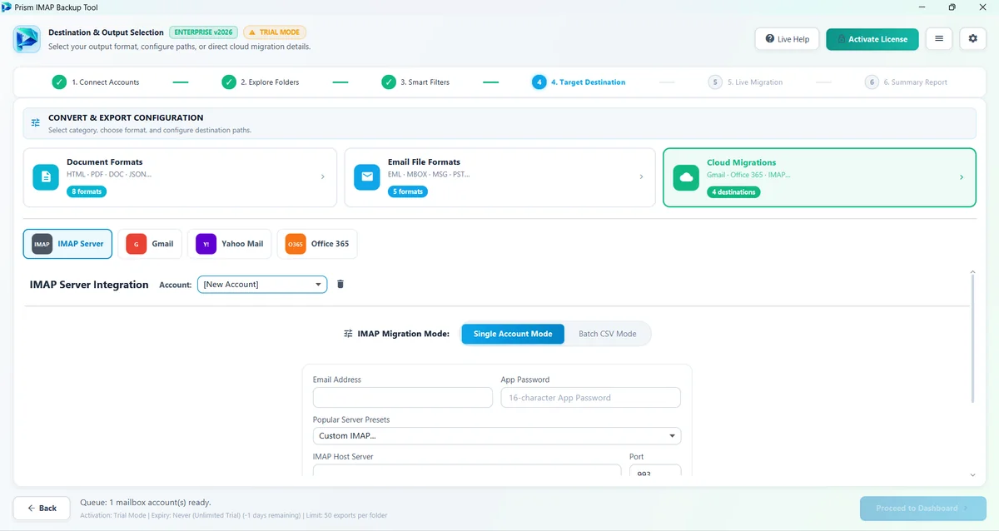999x531 pixels.
Task: Click the 4 destinations badge
Action: 733,191
